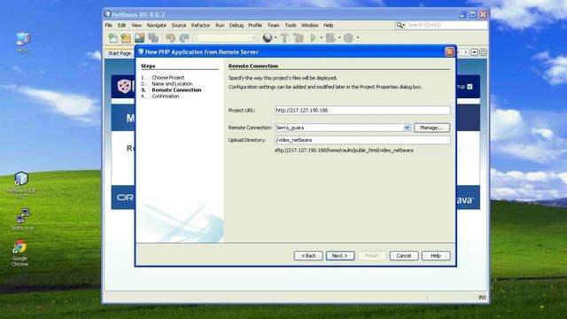Open dropdown arrow beside Profile Project icon
This screenshot has height=319, width=567.
coord(358,37)
